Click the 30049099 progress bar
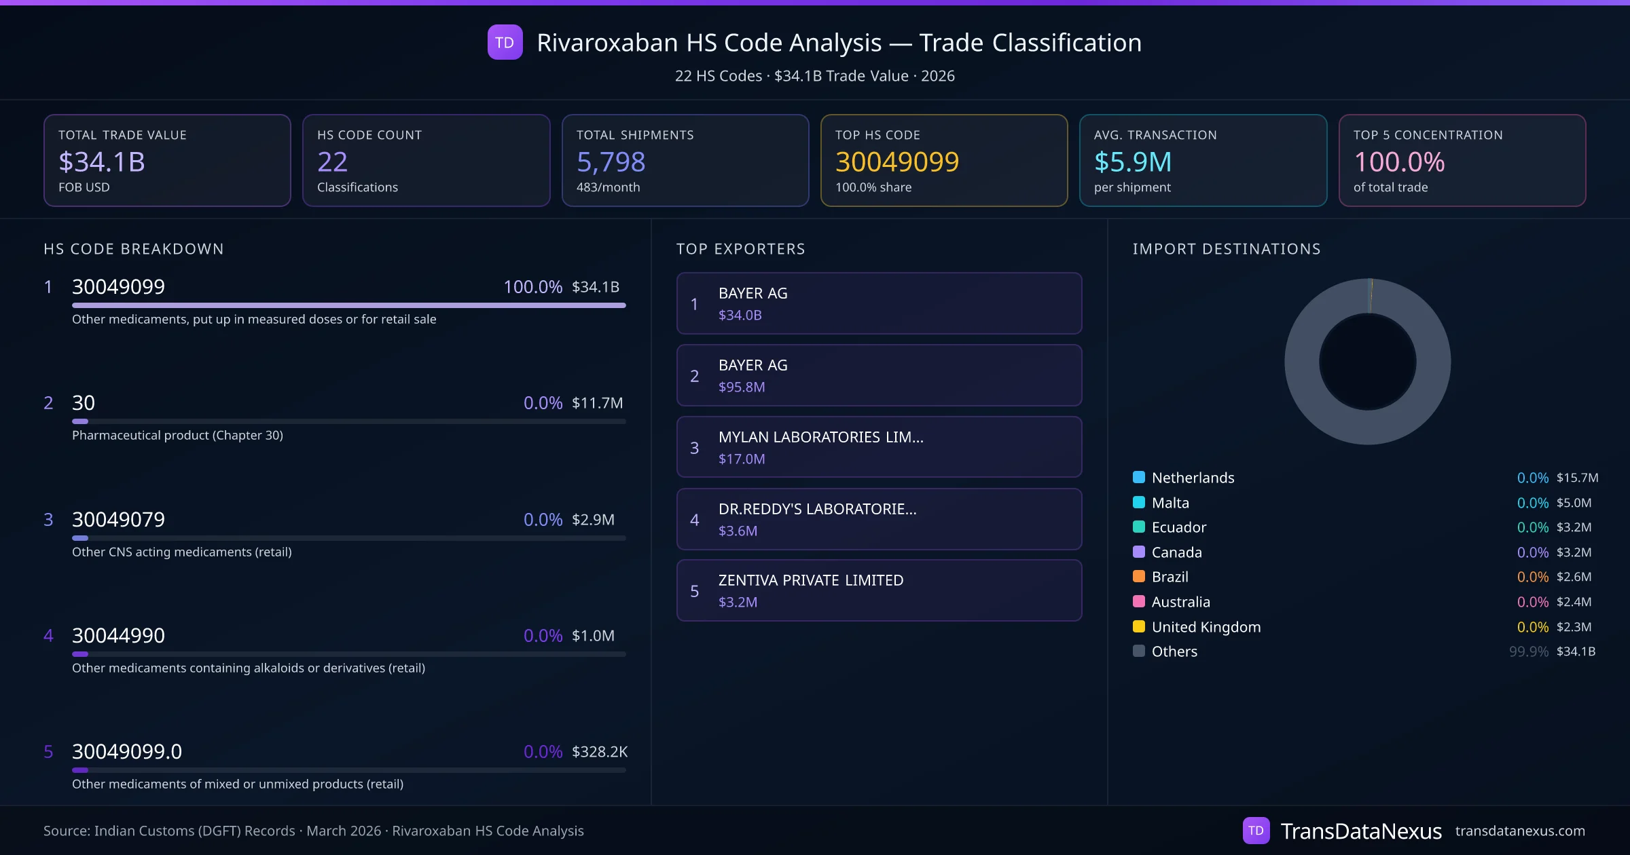1630x855 pixels. click(x=348, y=305)
